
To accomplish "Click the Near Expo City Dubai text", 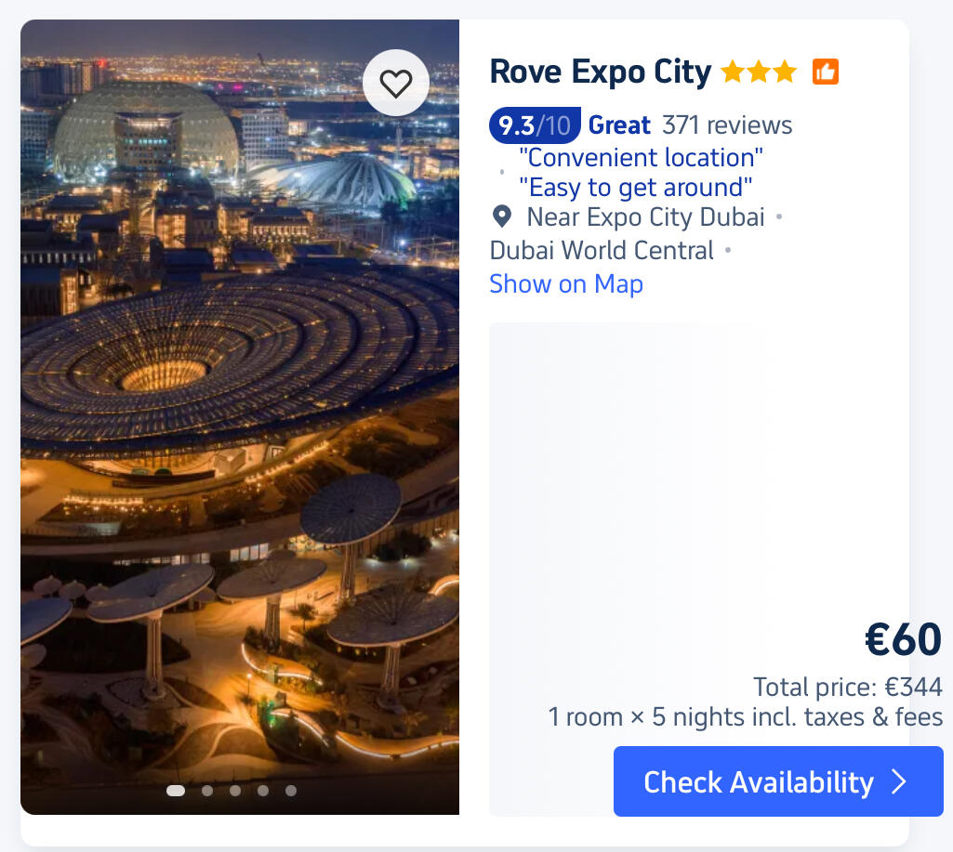I will point(645,217).
